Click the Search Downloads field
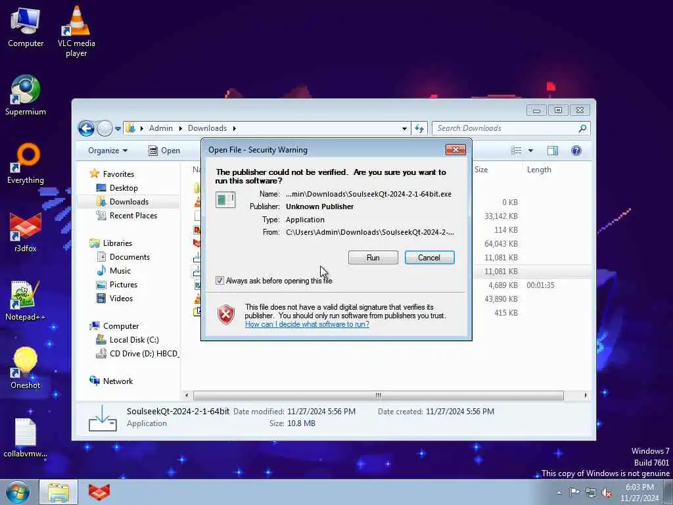Screen dimensions: 673x505 (x=511, y=128)
